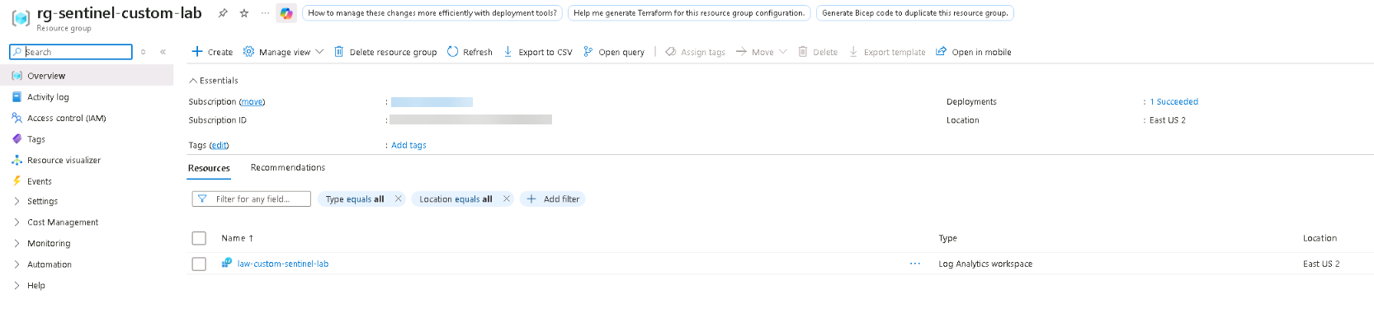Click the Log Analytics workspace type cell
The height and width of the screenshot is (332, 1374).
985,264
